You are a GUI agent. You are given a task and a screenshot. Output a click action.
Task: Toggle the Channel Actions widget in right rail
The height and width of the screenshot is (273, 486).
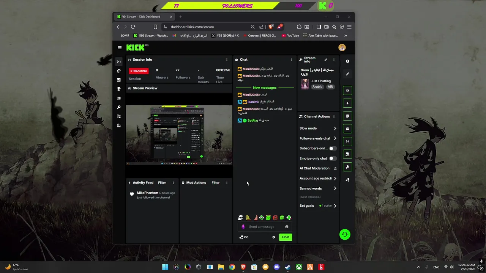tap(347, 154)
